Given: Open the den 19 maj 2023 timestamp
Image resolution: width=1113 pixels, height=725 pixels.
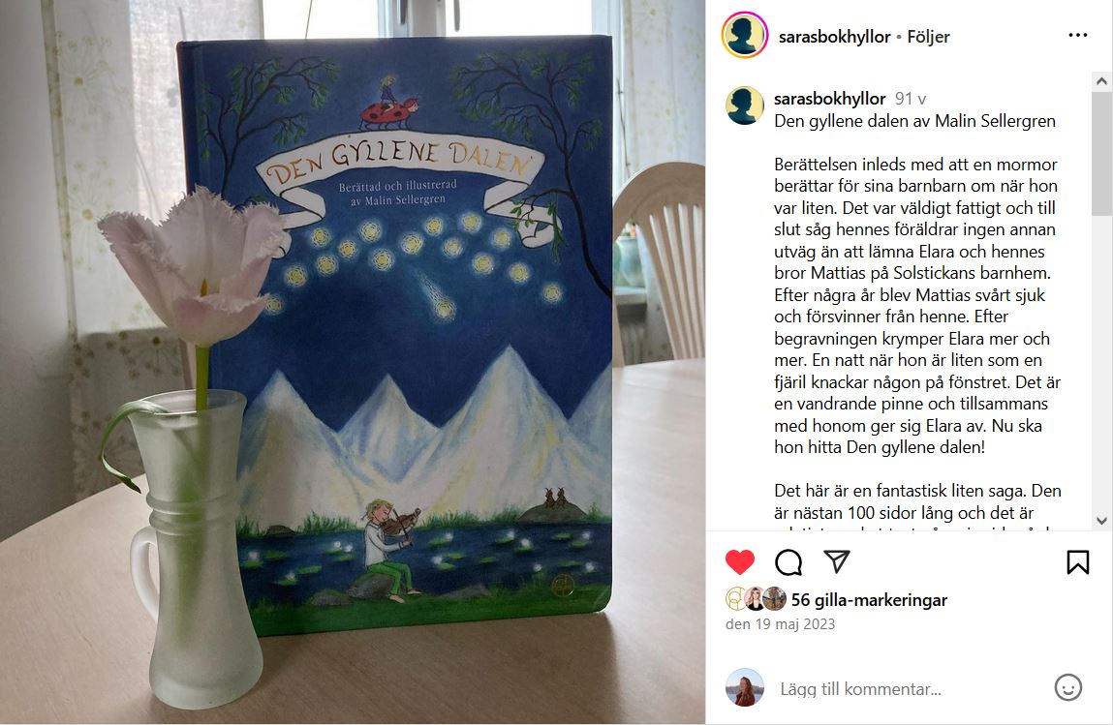Looking at the screenshot, I should pos(780,624).
